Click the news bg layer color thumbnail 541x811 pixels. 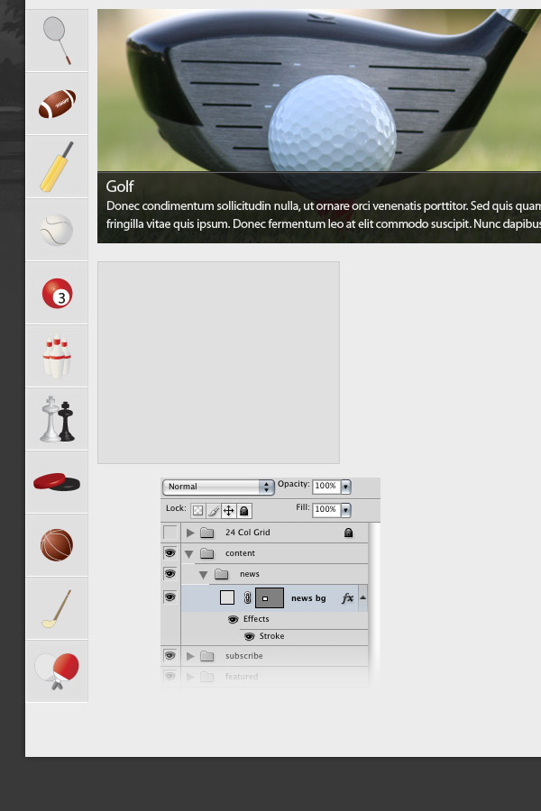[226, 598]
